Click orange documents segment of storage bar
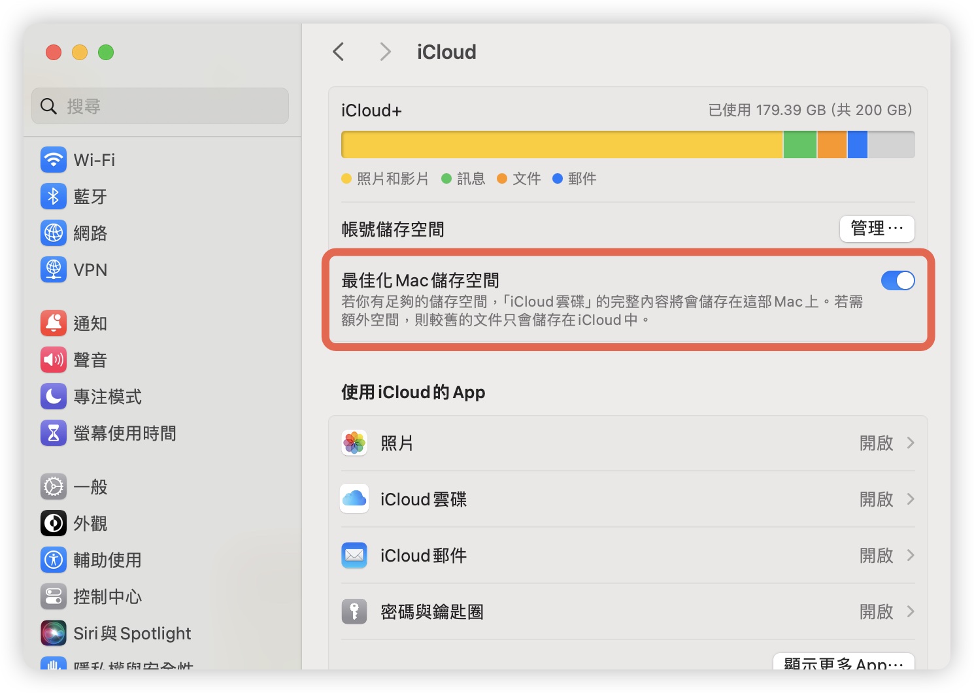Screen dimensions: 974x693 (832, 144)
